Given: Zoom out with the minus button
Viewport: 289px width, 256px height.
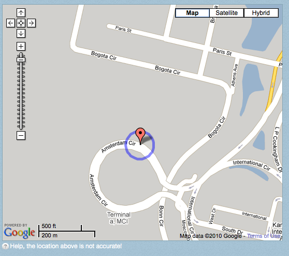Looking at the screenshot, I should point(21,136).
